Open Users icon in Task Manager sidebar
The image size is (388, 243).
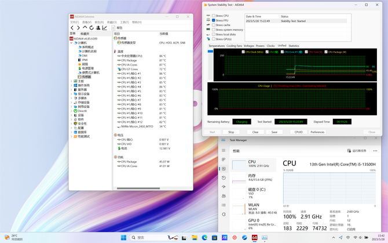click(224, 196)
